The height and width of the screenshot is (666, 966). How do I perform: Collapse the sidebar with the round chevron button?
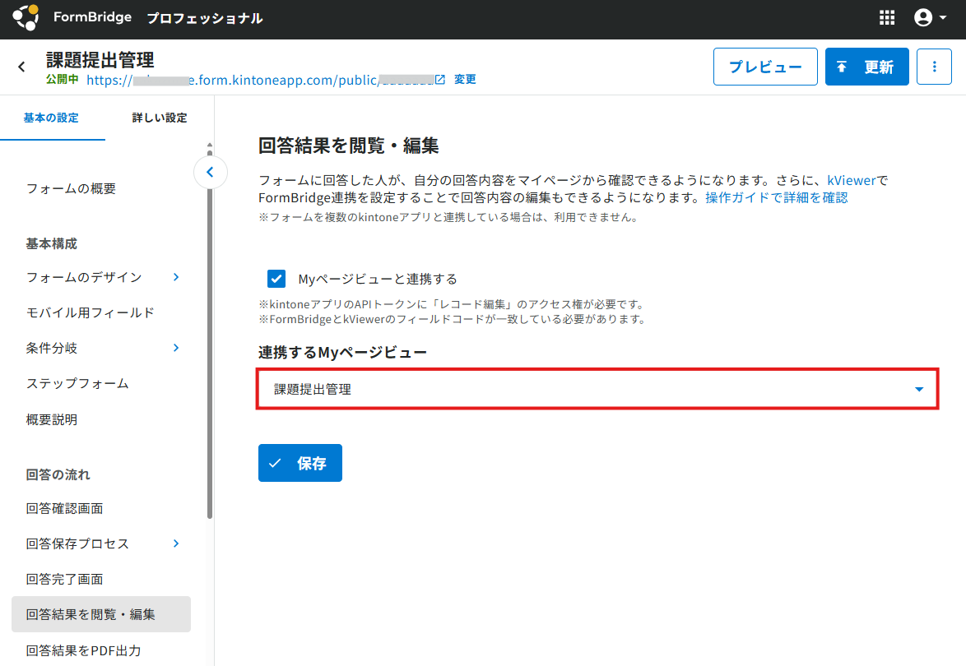210,173
